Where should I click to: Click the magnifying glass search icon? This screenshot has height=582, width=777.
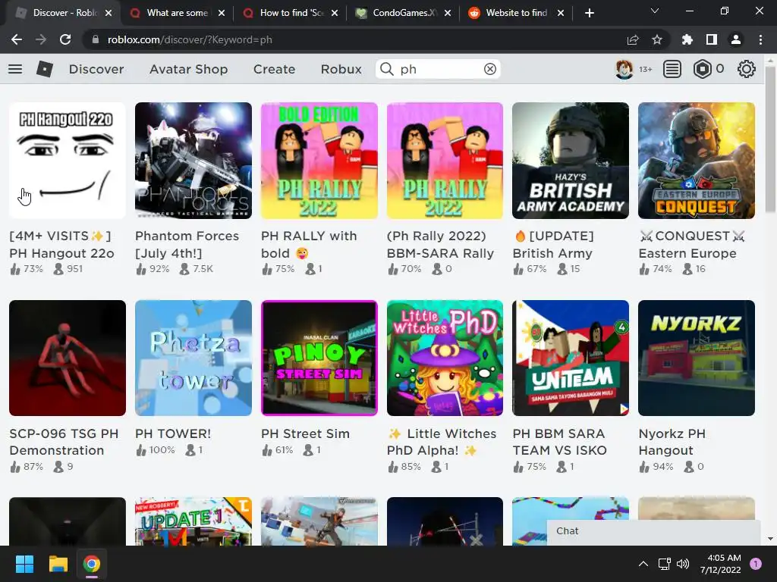click(386, 69)
